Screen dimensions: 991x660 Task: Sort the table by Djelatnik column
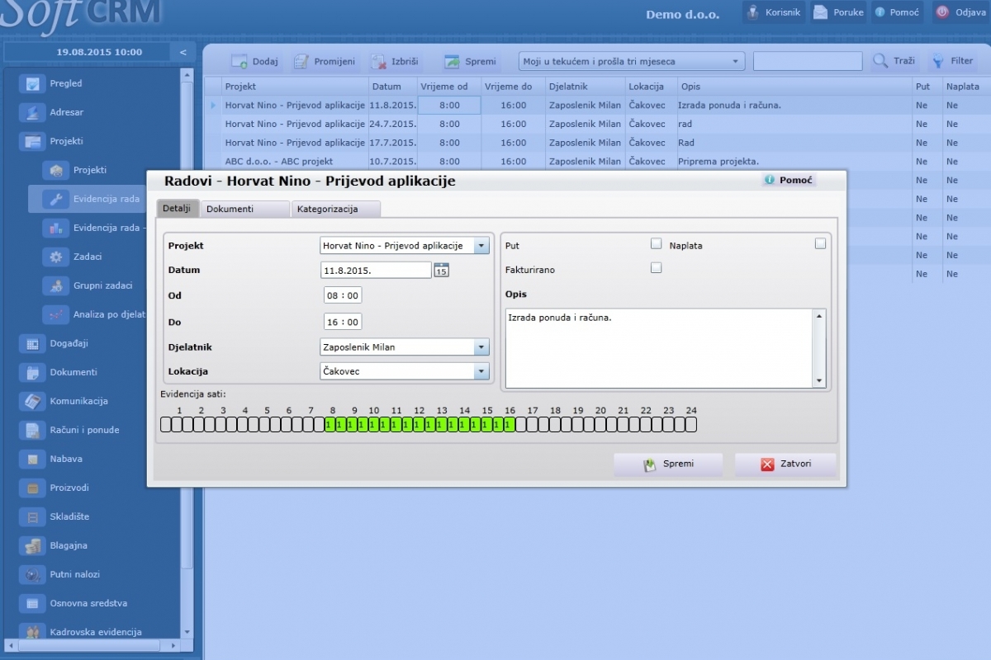(x=584, y=87)
